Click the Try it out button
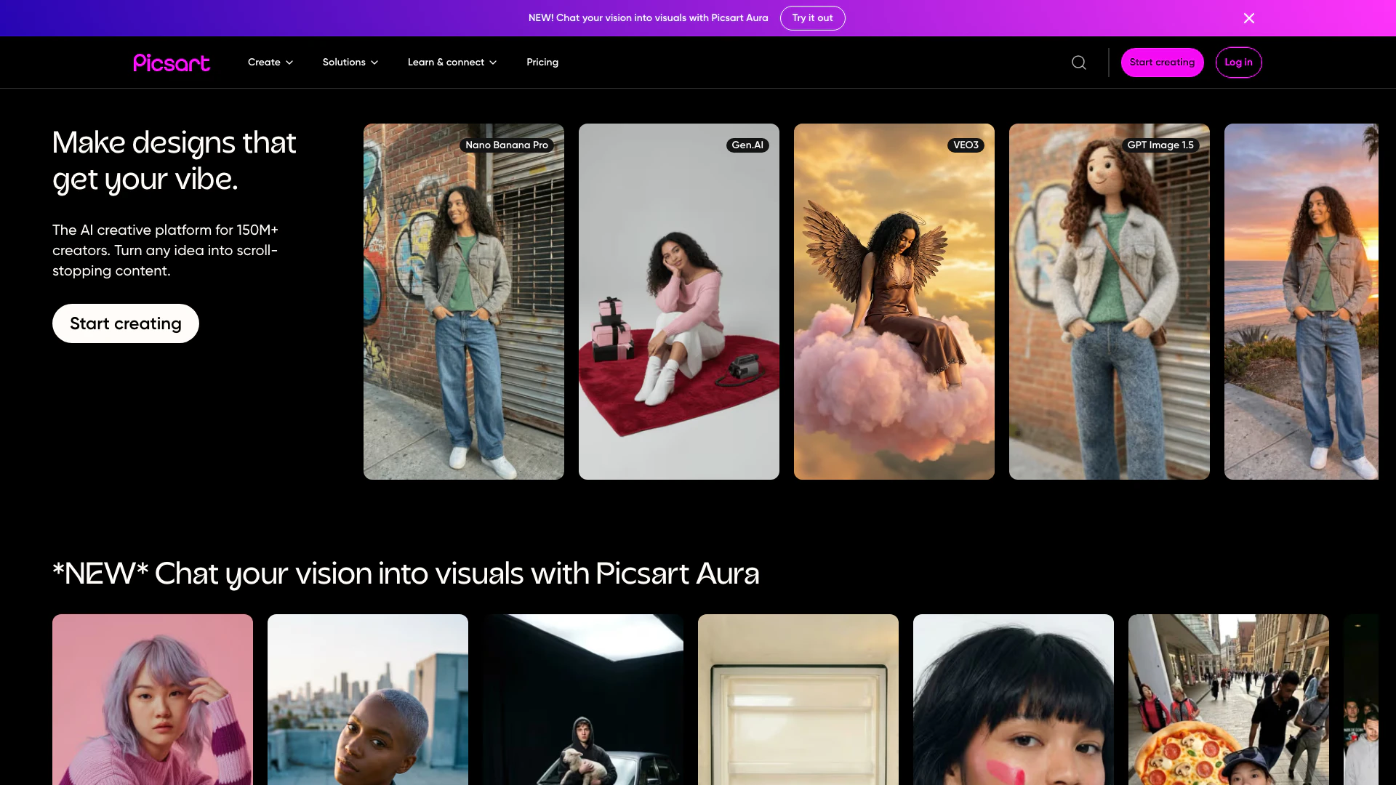Viewport: 1396px width, 785px height. tap(812, 18)
